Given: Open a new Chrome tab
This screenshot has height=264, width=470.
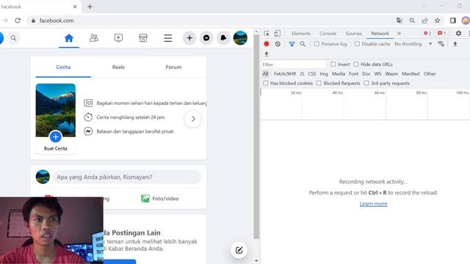Looking at the screenshot, I should (x=90, y=7).
